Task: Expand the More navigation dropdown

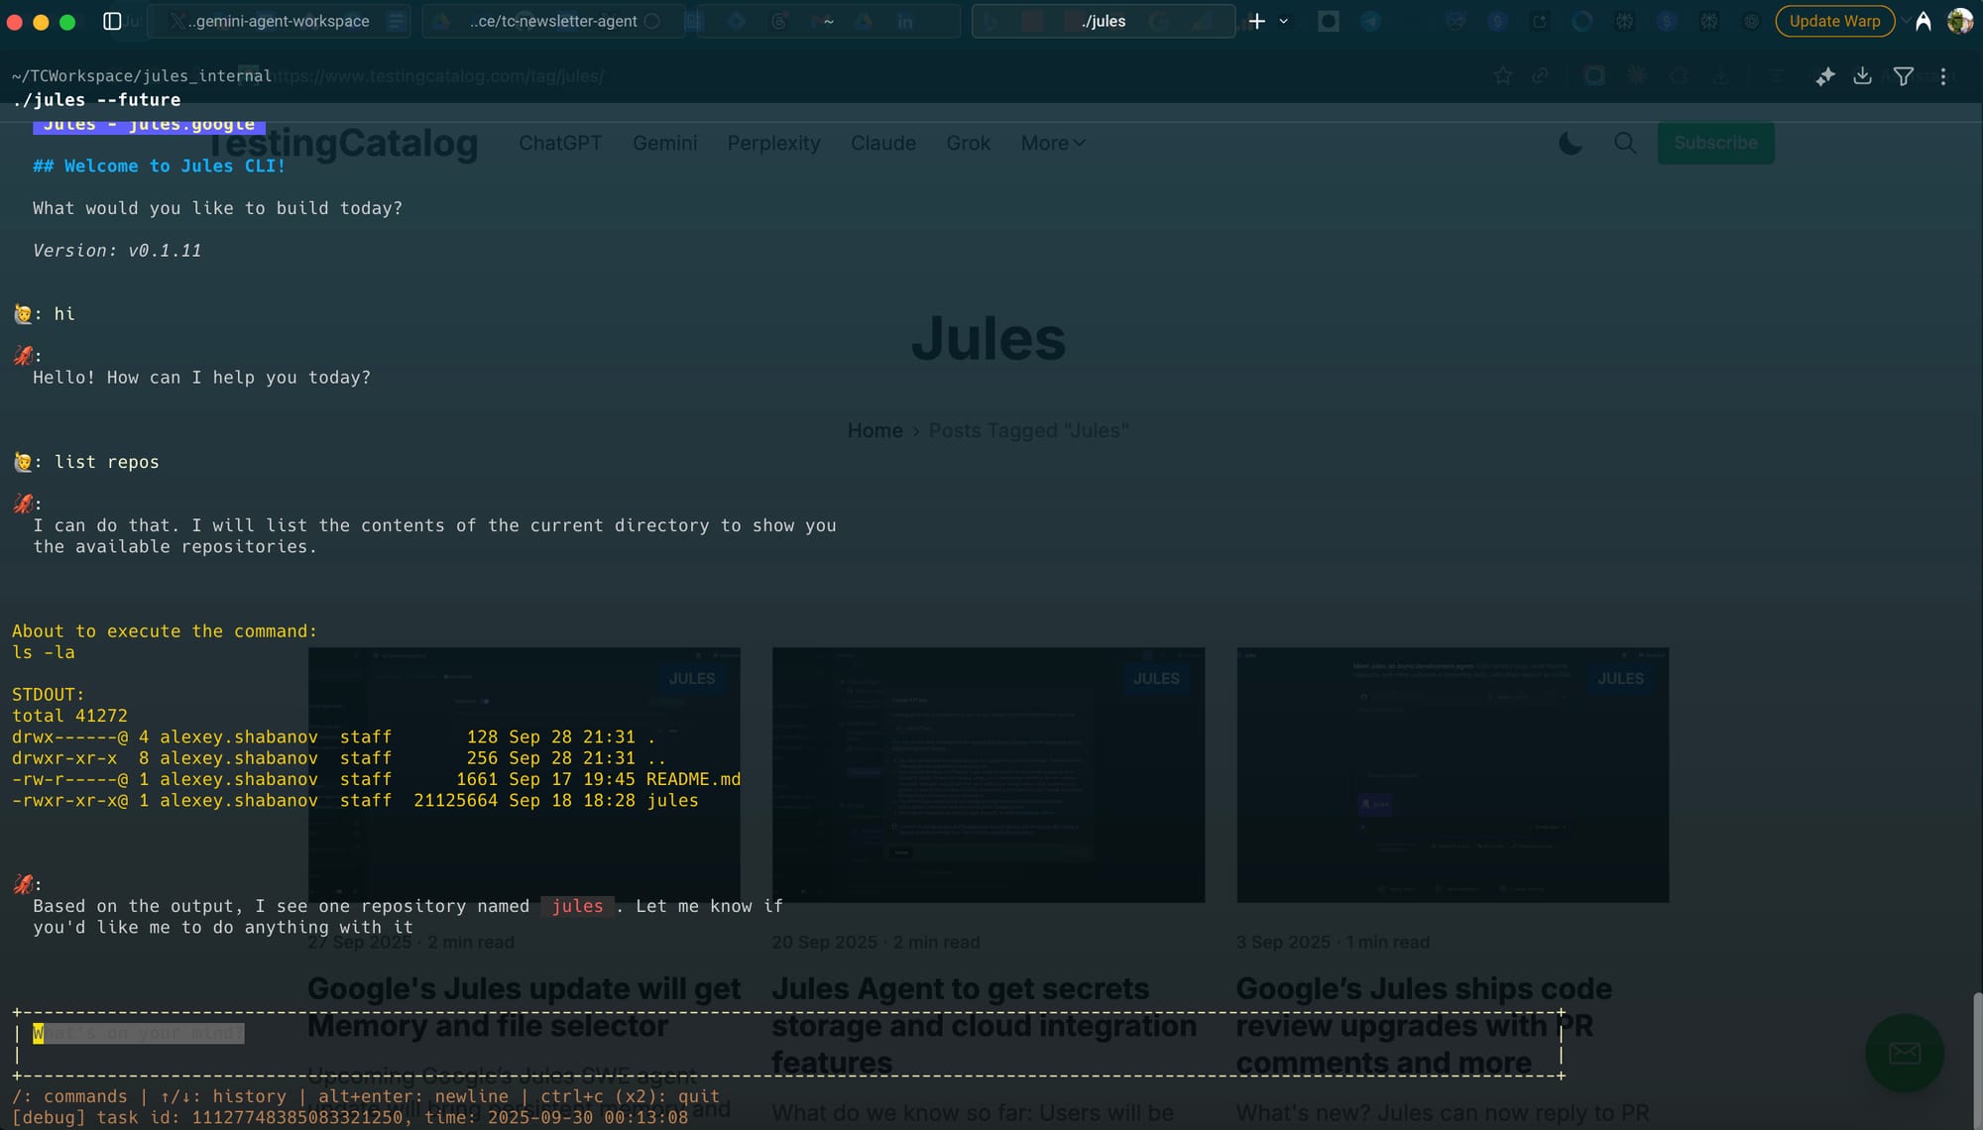Action: click(x=1052, y=143)
